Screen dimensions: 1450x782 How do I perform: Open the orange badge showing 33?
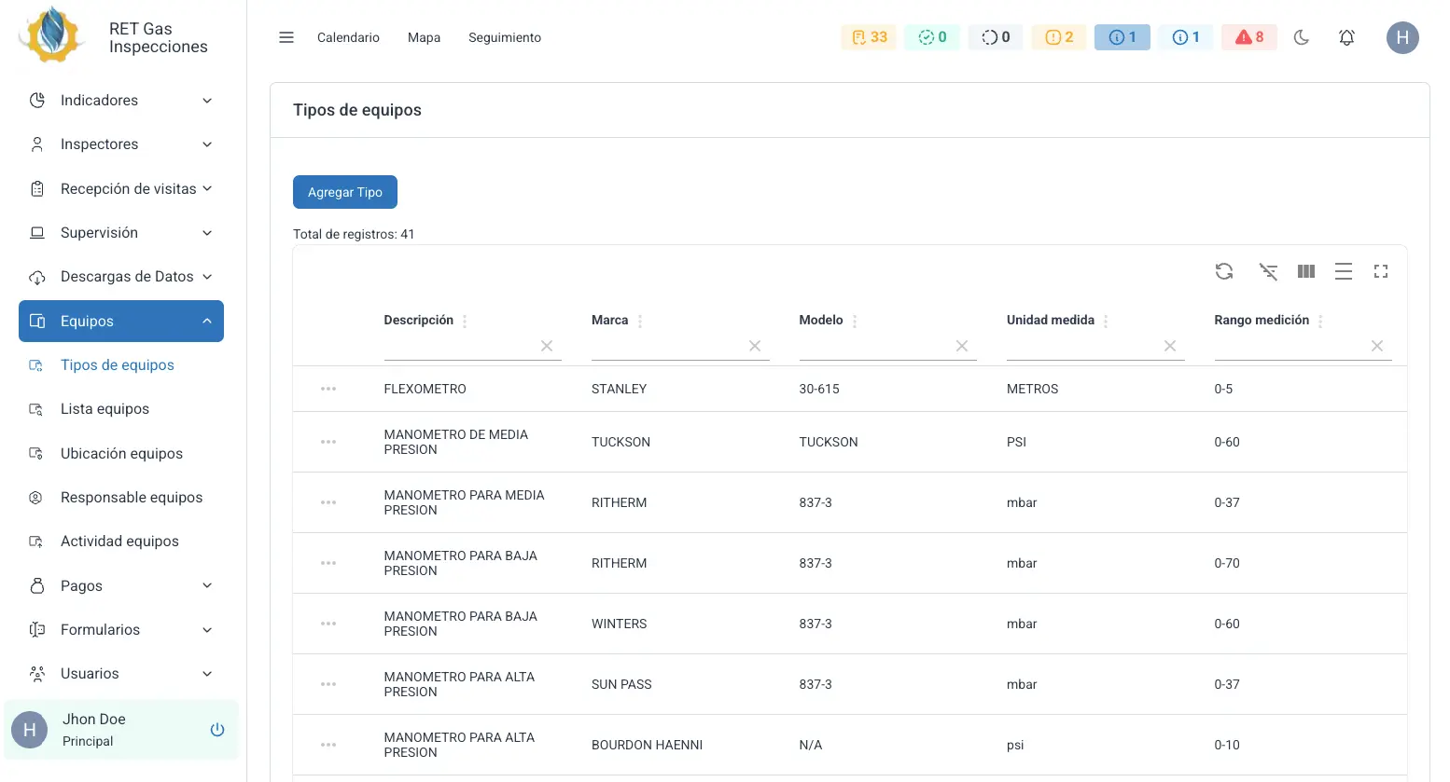(869, 37)
